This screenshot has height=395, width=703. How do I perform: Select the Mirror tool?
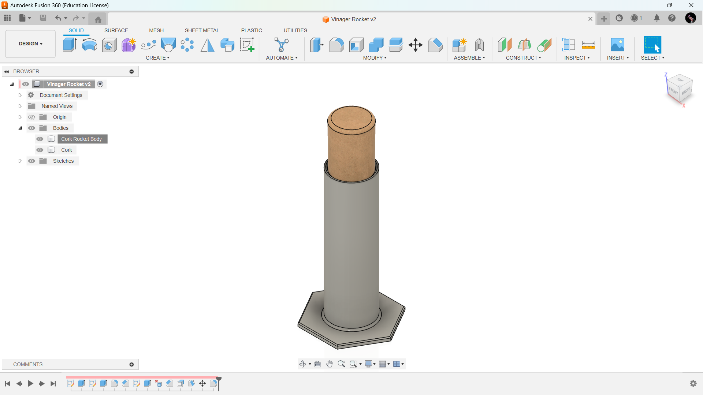[x=207, y=45]
